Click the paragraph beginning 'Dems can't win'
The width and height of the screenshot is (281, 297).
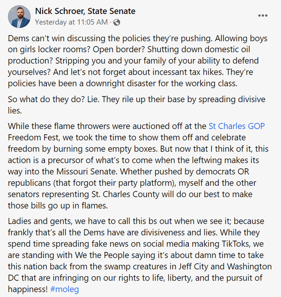[138, 61]
